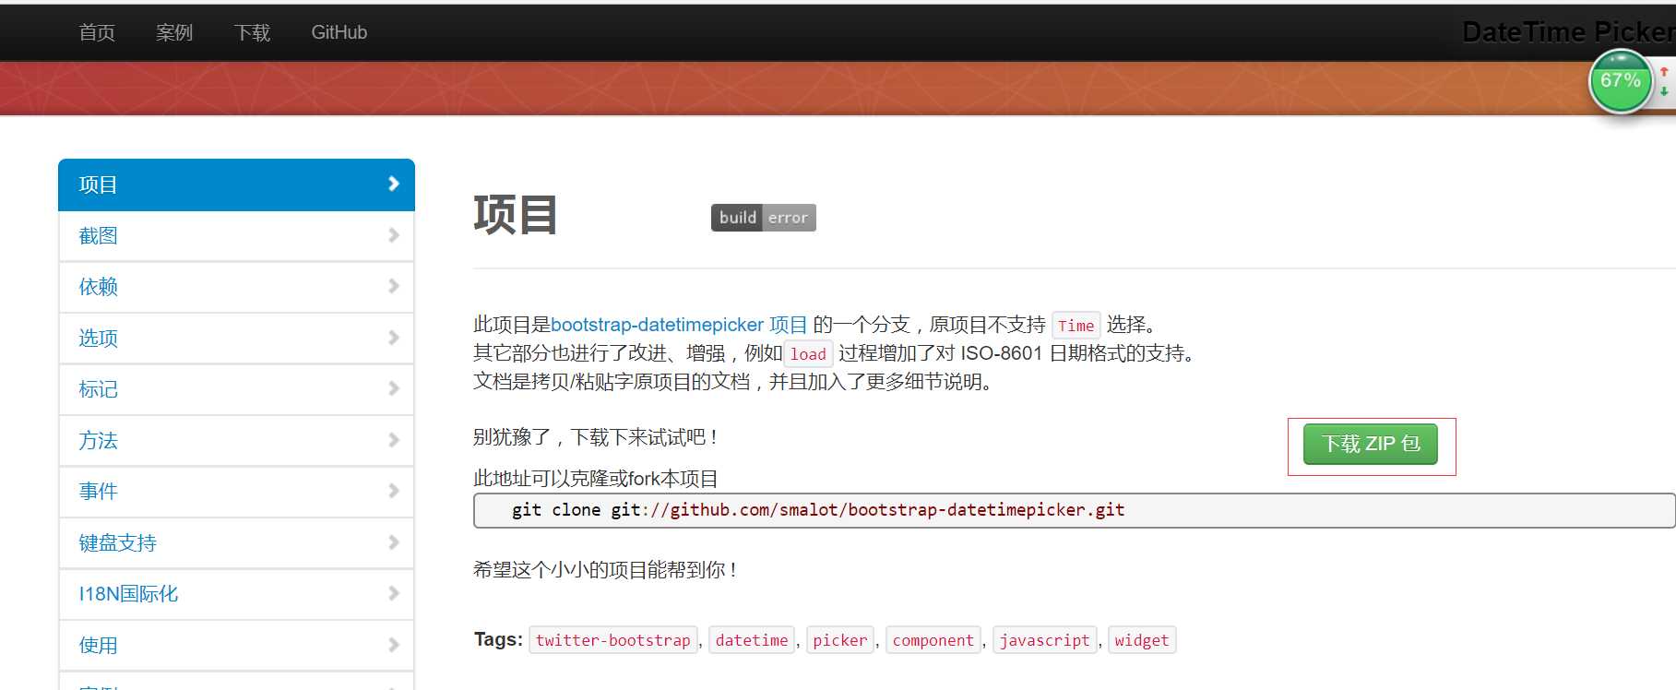Select the 方法 sidebar item

pyautogui.click(x=236, y=441)
